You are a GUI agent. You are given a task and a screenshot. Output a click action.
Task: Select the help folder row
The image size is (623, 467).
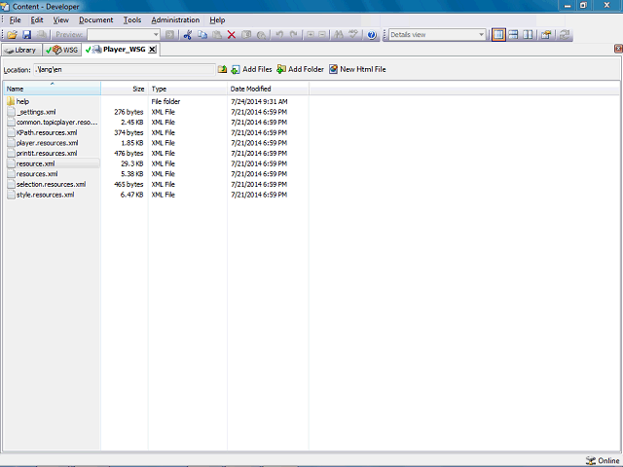(x=22, y=101)
